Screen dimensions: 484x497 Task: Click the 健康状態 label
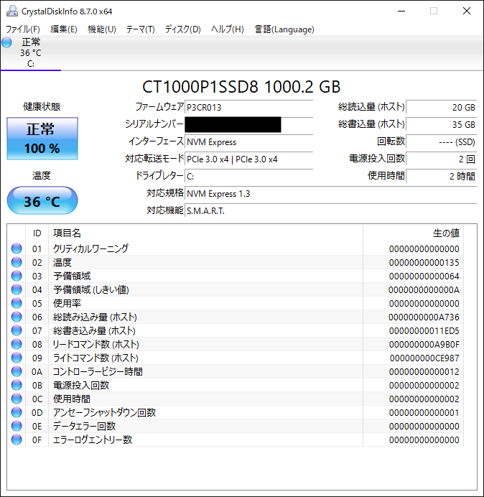[x=42, y=106]
